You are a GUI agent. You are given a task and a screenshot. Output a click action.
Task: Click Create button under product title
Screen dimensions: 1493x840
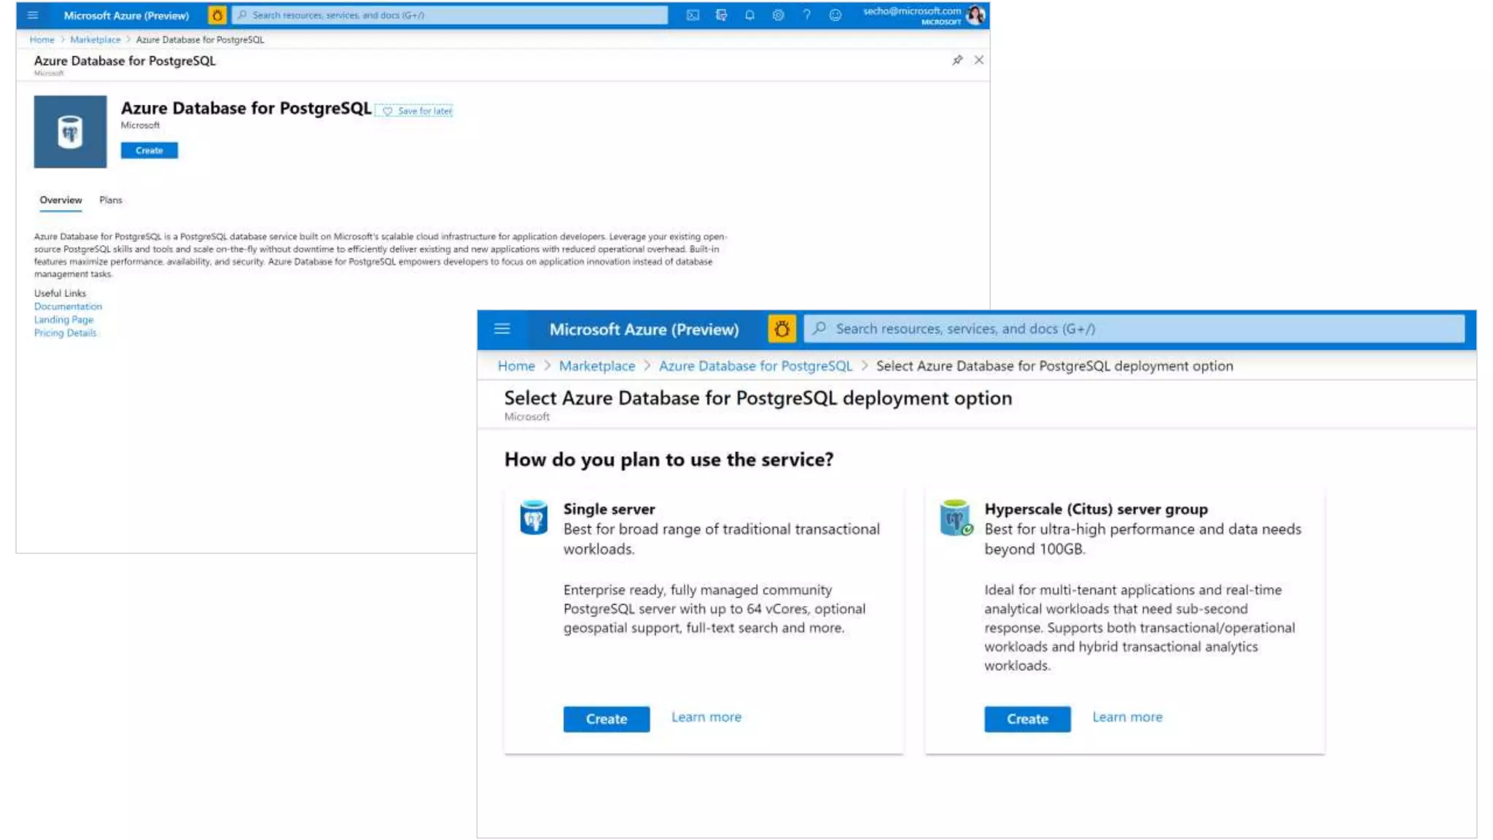tap(149, 150)
